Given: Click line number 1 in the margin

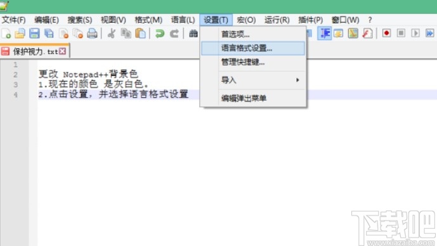Looking at the screenshot, I should (x=16, y=65).
